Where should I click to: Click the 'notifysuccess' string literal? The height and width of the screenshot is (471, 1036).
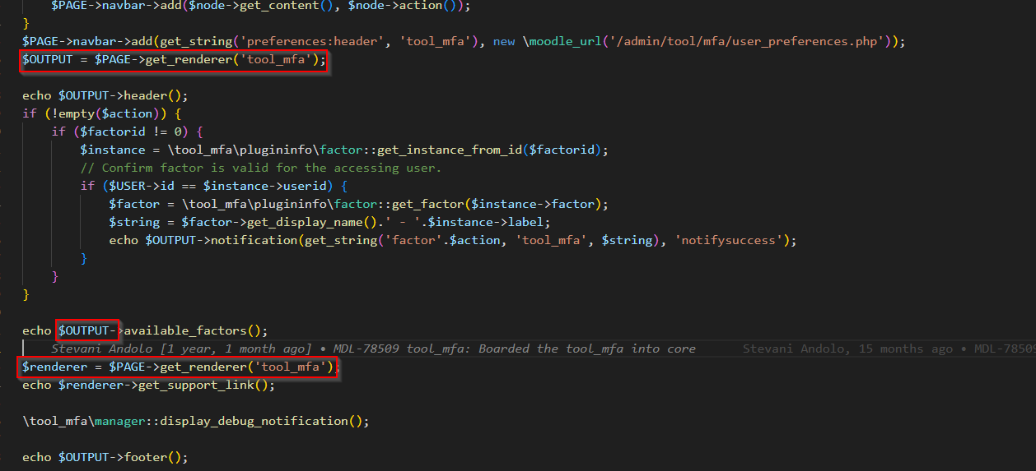coord(730,240)
